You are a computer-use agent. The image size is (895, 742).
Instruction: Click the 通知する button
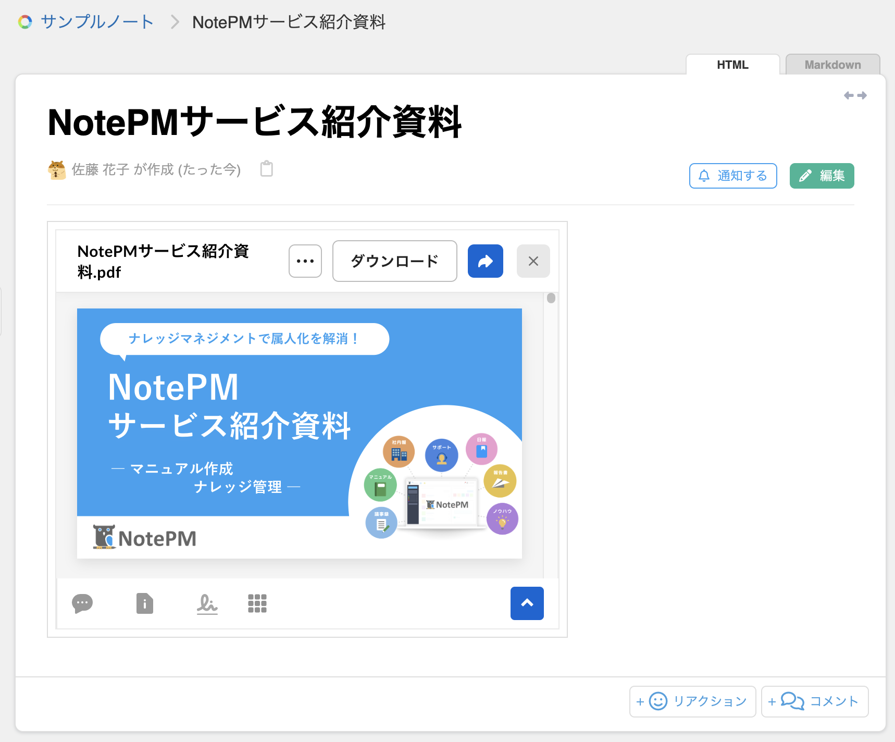[x=733, y=176]
